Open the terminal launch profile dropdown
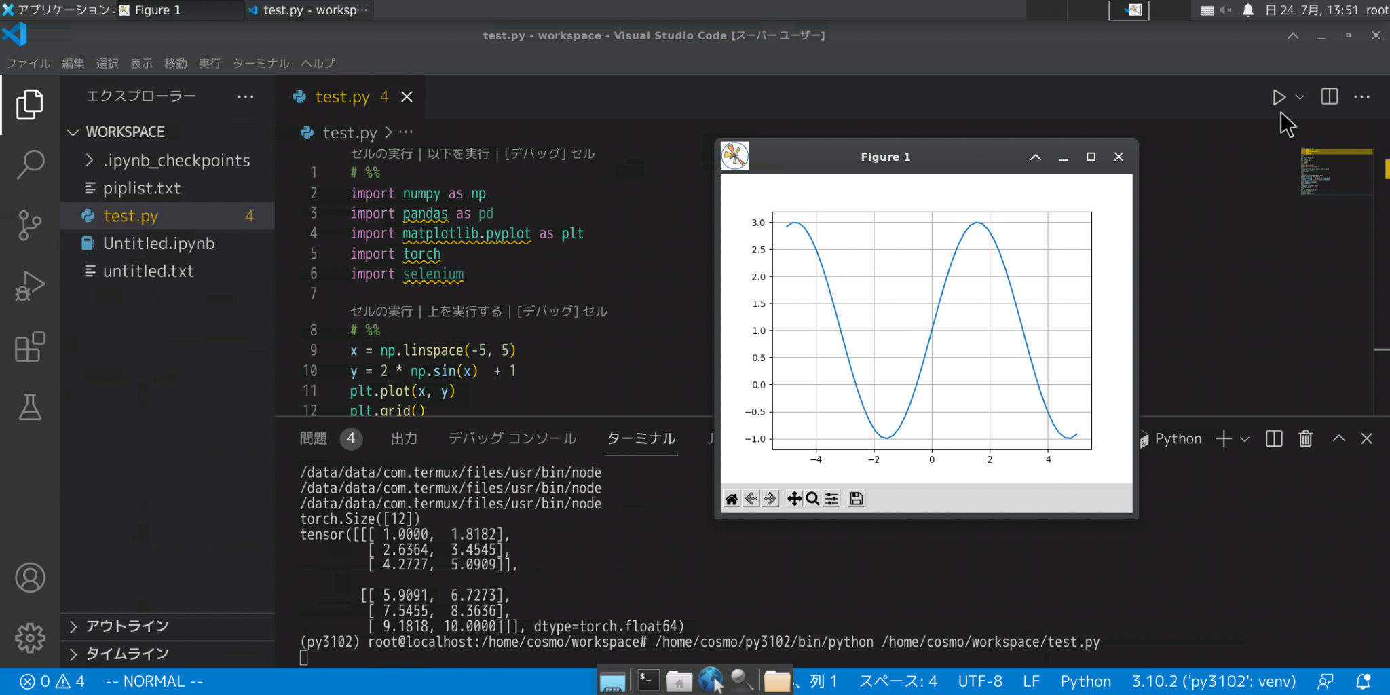The width and height of the screenshot is (1390, 695). [x=1244, y=438]
